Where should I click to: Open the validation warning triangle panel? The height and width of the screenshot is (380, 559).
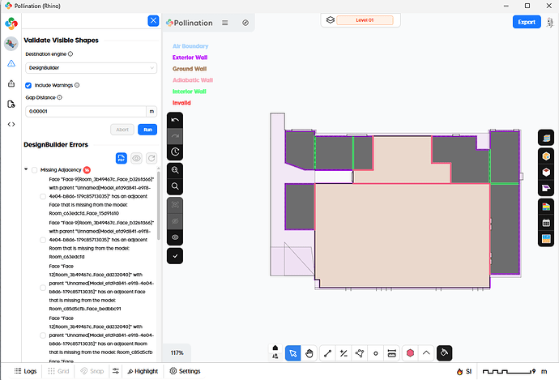pyautogui.click(x=11, y=63)
